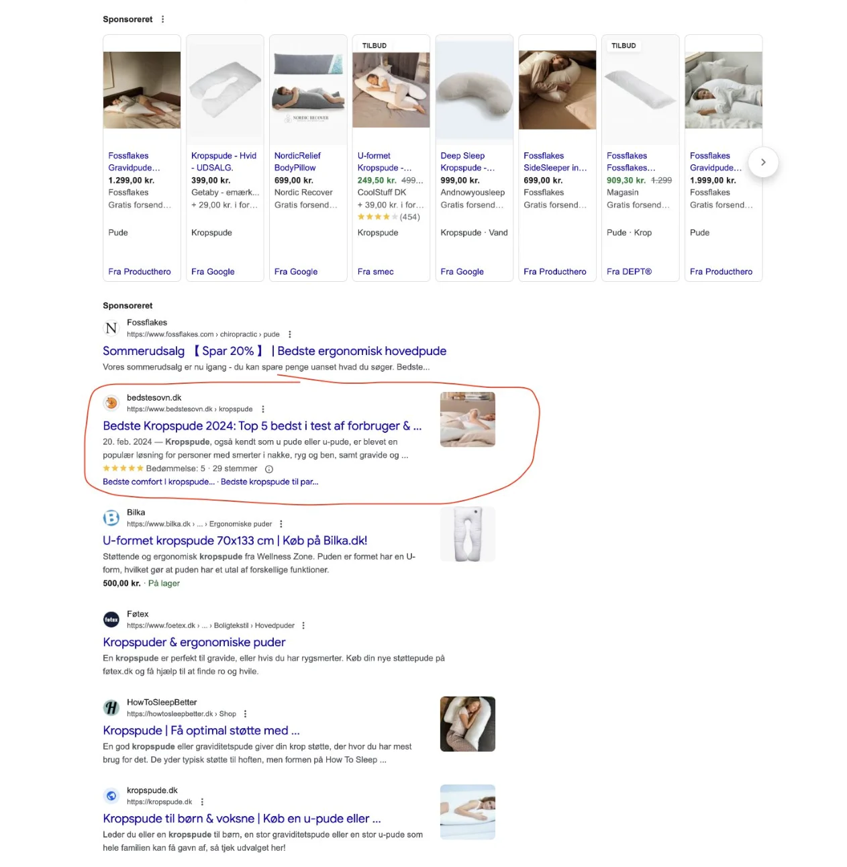Screen dimensions: 847x867
Task: Open the bedstesovn.dk result thumbnail
Action: [x=468, y=419]
